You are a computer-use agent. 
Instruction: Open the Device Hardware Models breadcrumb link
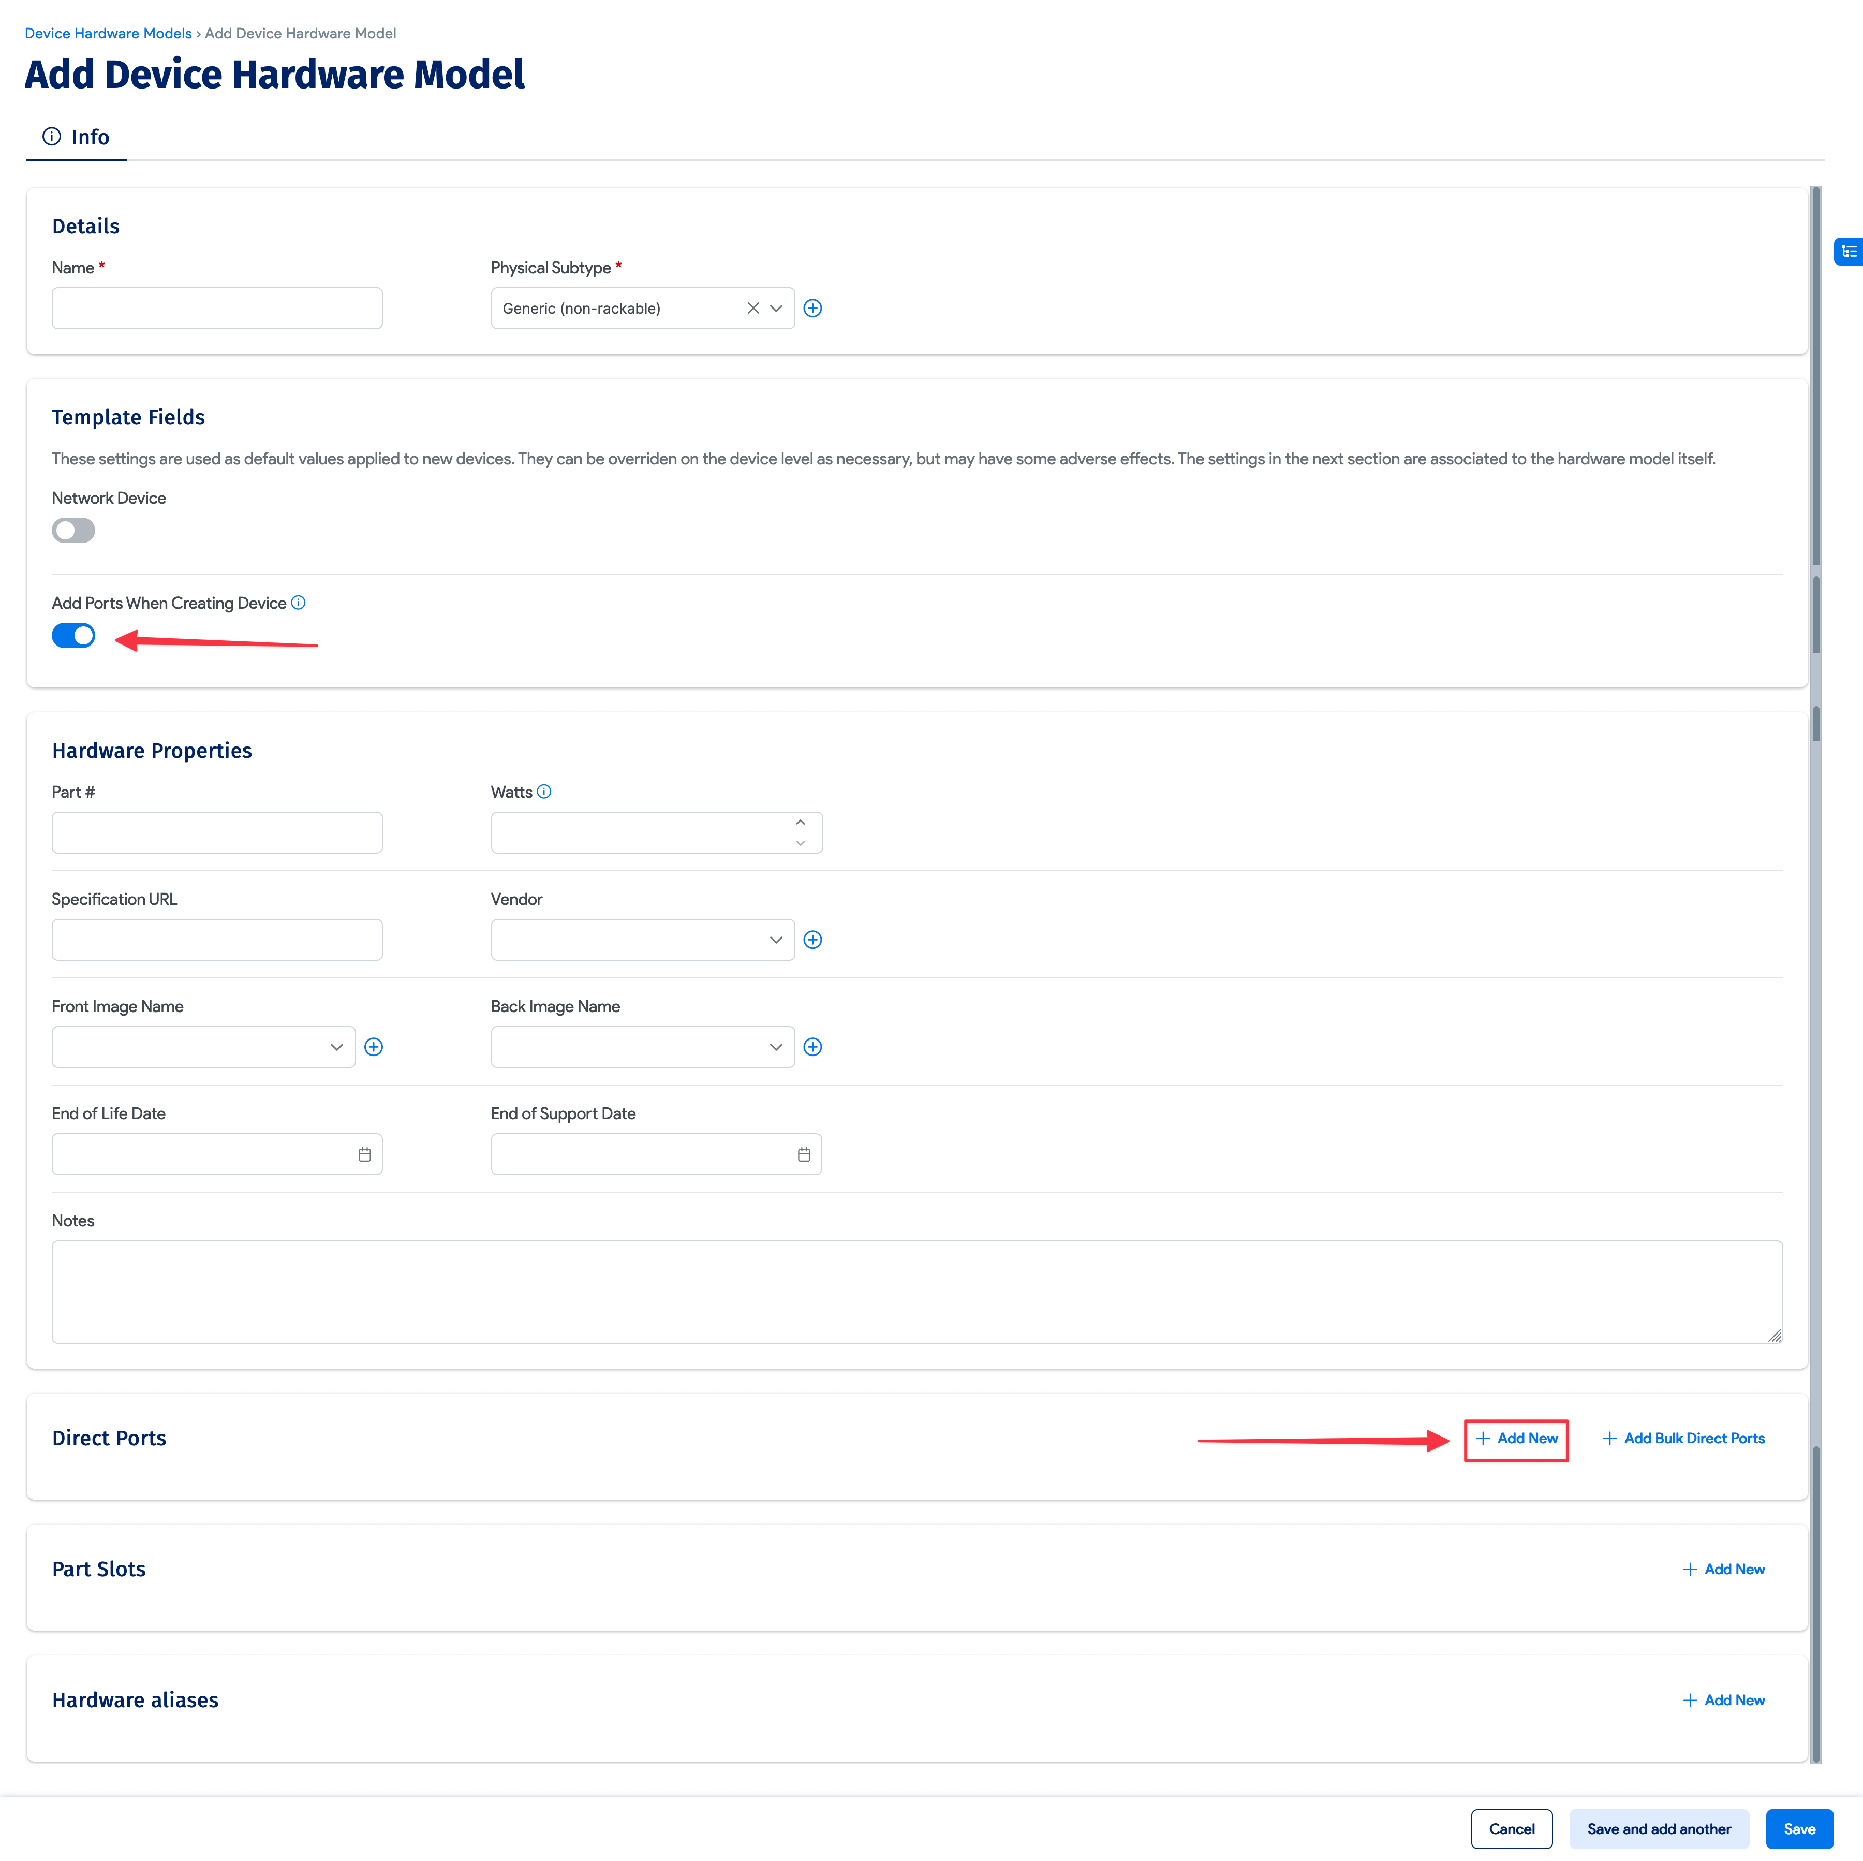click(x=107, y=33)
